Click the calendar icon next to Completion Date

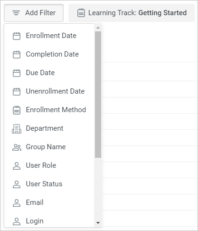point(17,54)
